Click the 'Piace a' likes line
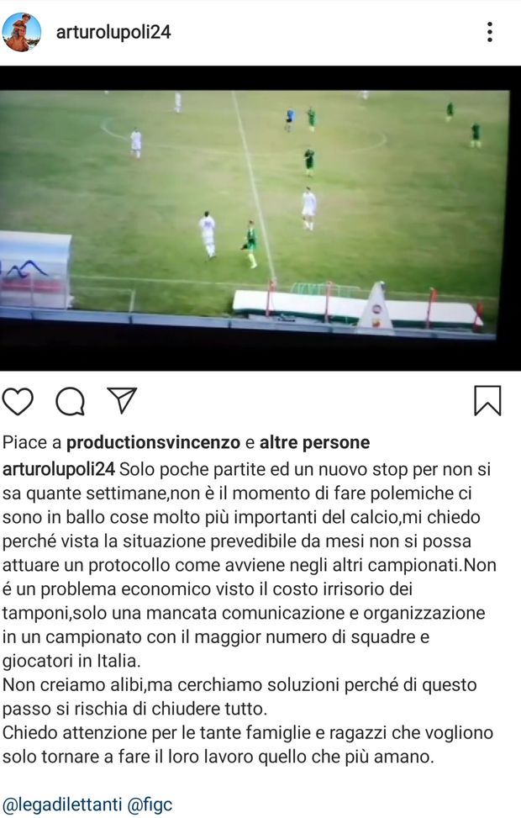This screenshot has height=818, width=521. [x=187, y=442]
